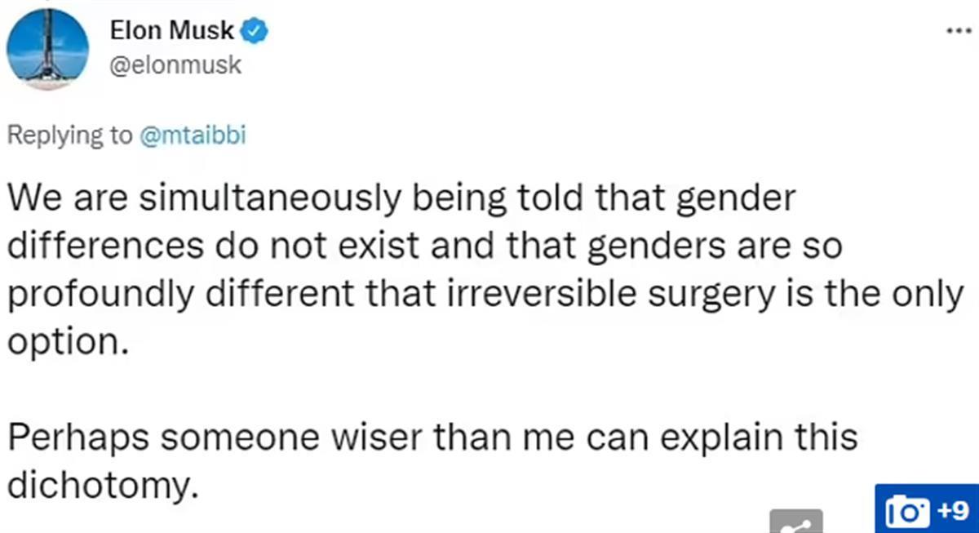Click the rocket profile avatar
The width and height of the screenshot is (979, 533).
click(x=47, y=49)
